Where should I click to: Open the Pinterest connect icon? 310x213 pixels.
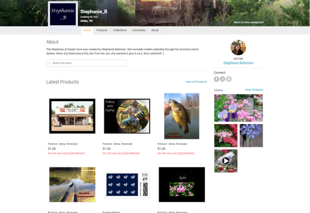pos(223,79)
